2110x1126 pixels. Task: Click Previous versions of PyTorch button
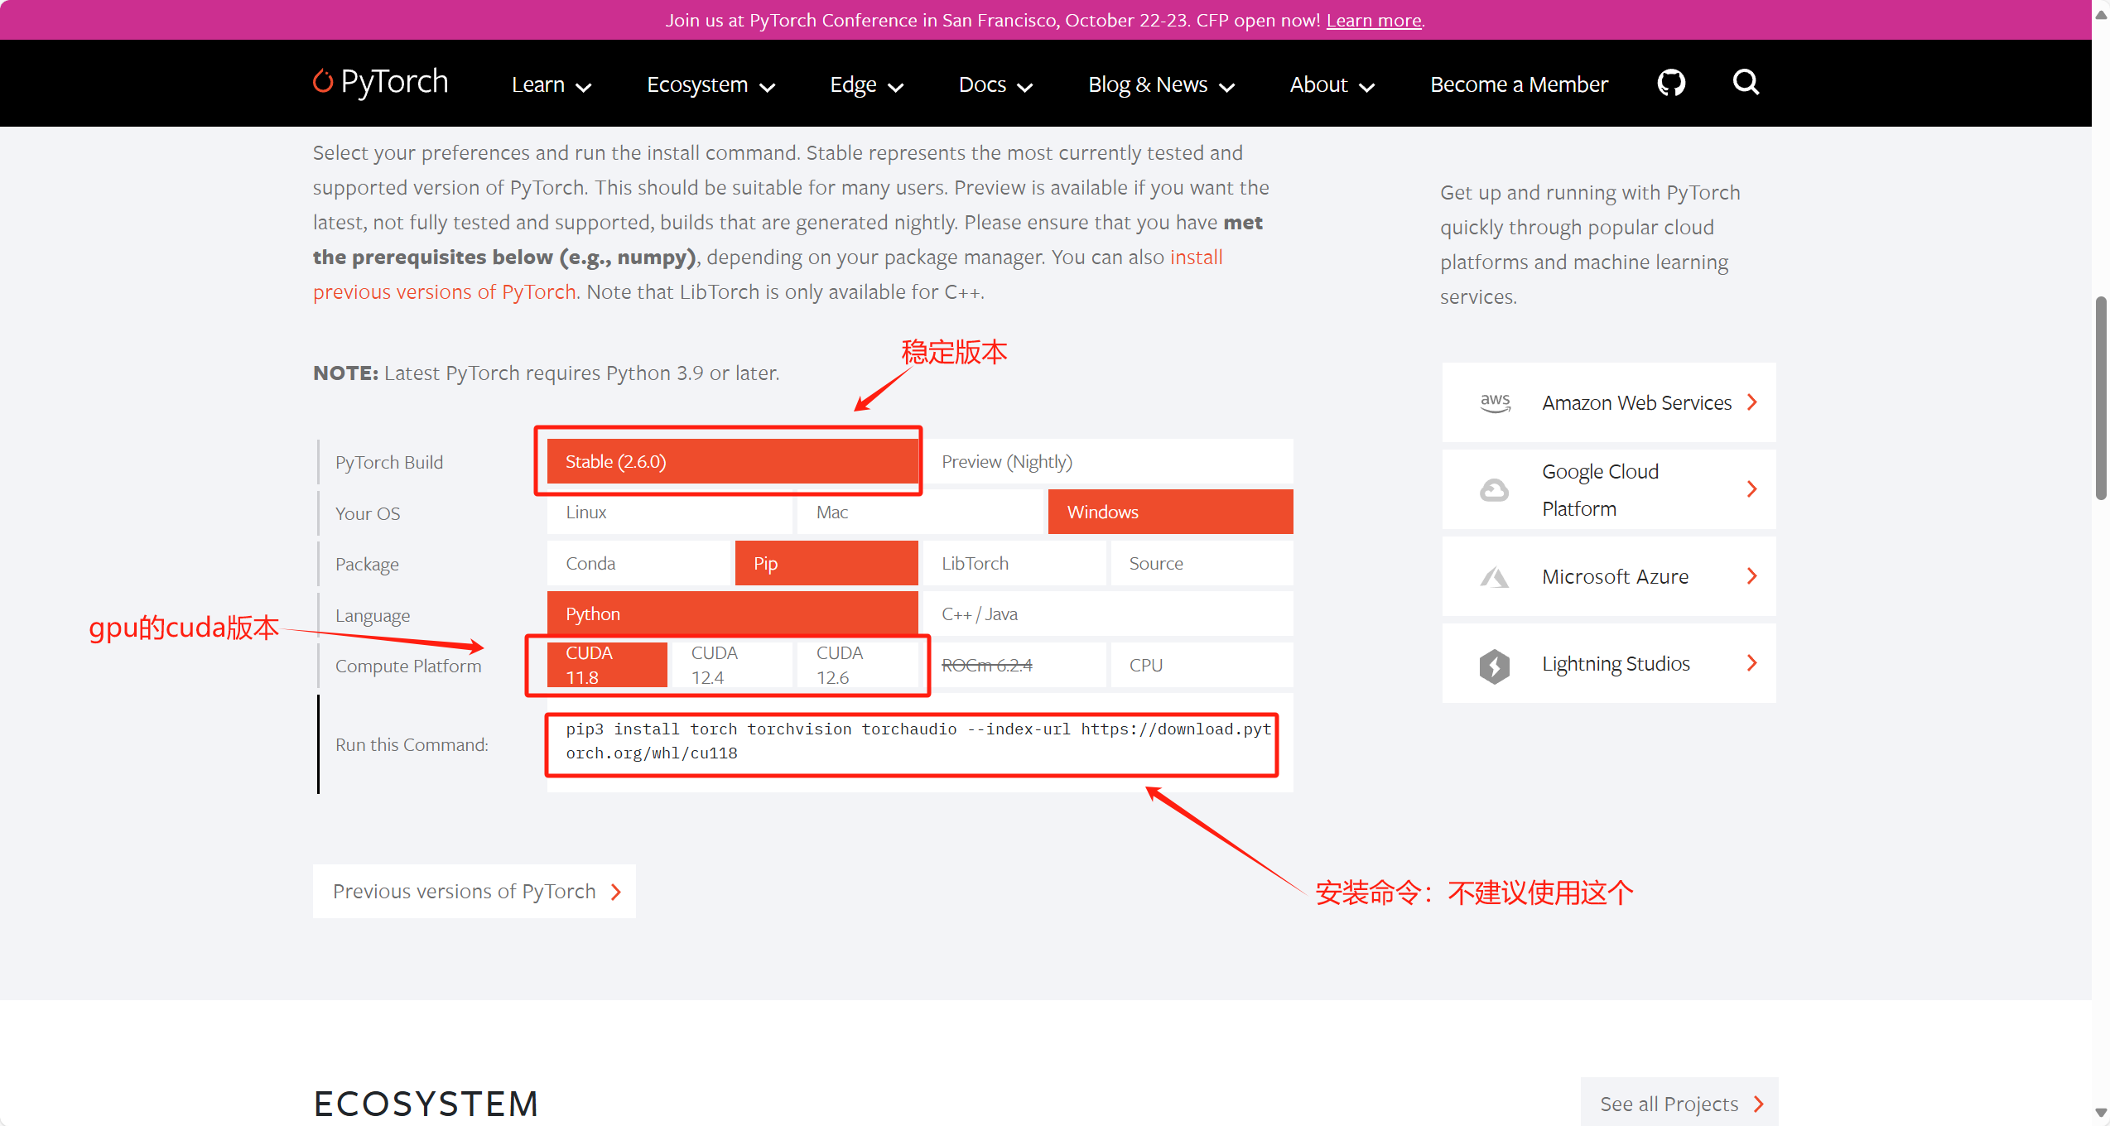click(475, 892)
